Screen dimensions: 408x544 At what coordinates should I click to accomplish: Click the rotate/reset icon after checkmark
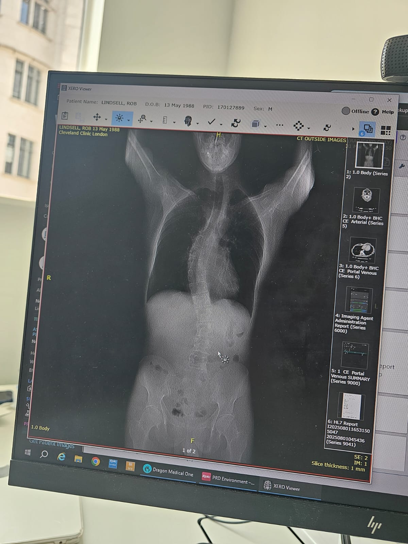[235, 123]
